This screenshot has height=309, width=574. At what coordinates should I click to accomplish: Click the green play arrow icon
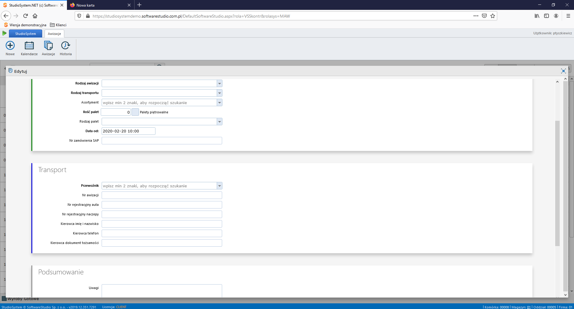point(4,33)
